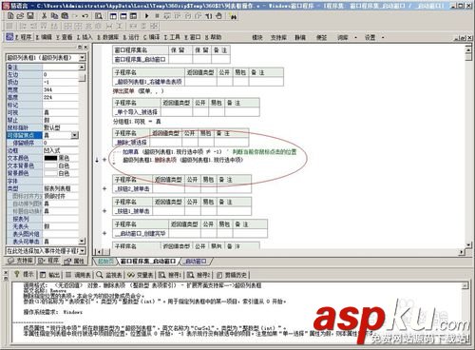Switch to the 起始页 editor tab
Screen dimensions: 475x350
(105, 262)
